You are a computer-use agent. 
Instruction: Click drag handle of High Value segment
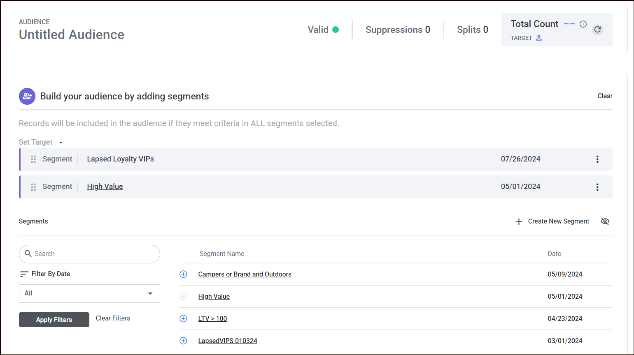coord(33,187)
